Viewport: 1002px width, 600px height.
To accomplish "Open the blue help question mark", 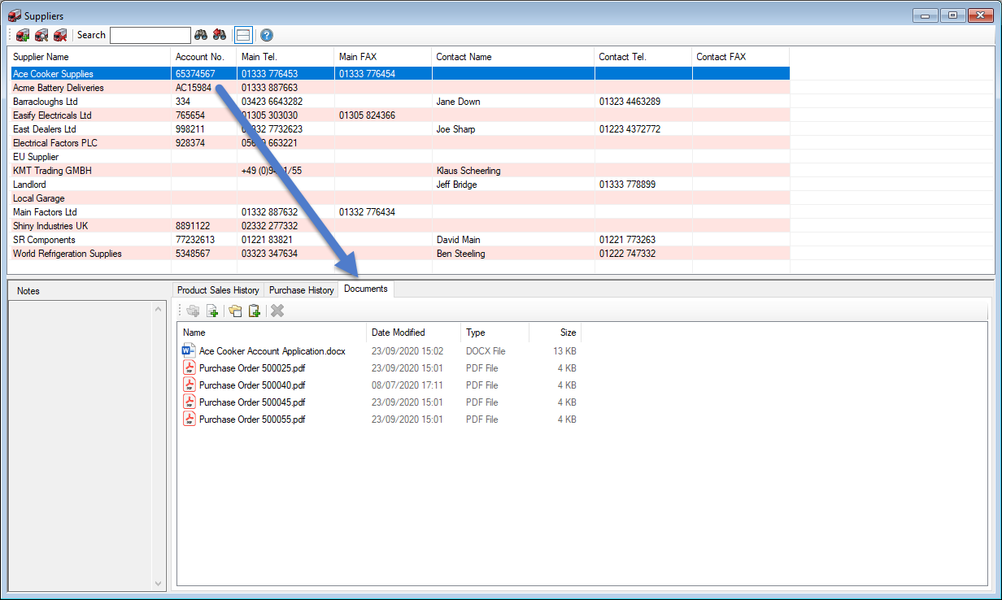I will [x=267, y=35].
